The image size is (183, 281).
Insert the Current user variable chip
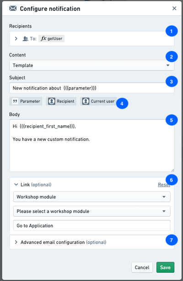98,101
